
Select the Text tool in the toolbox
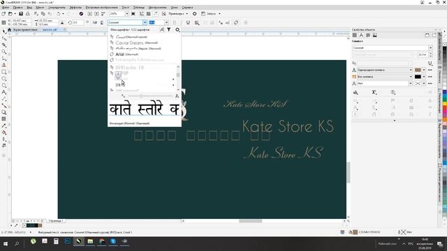pos(3,92)
